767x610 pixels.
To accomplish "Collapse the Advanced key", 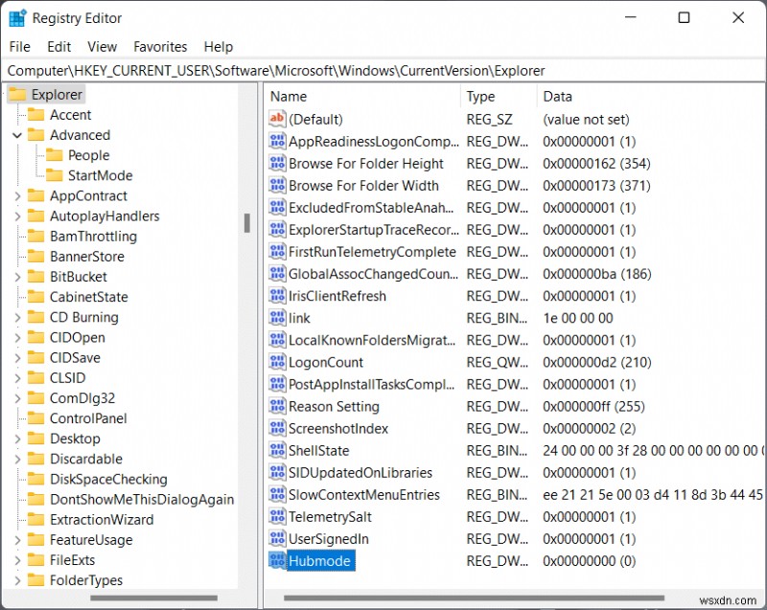I will (17, 135).
